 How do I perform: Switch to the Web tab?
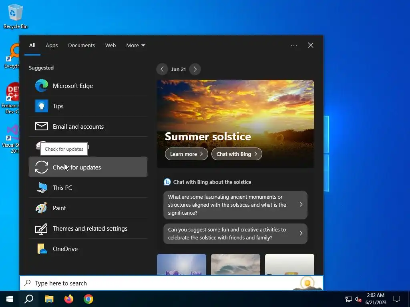pos(111,46)
